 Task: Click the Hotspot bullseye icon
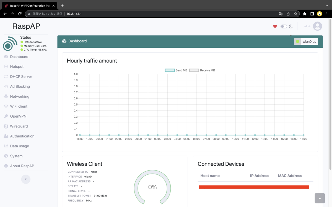pos(6,67)
